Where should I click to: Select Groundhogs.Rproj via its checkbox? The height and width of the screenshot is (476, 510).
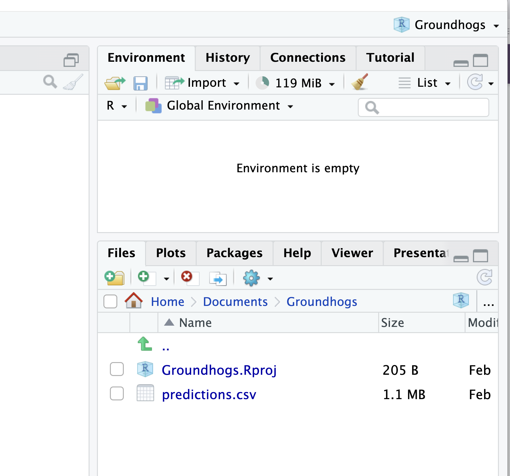click(117, 369)
